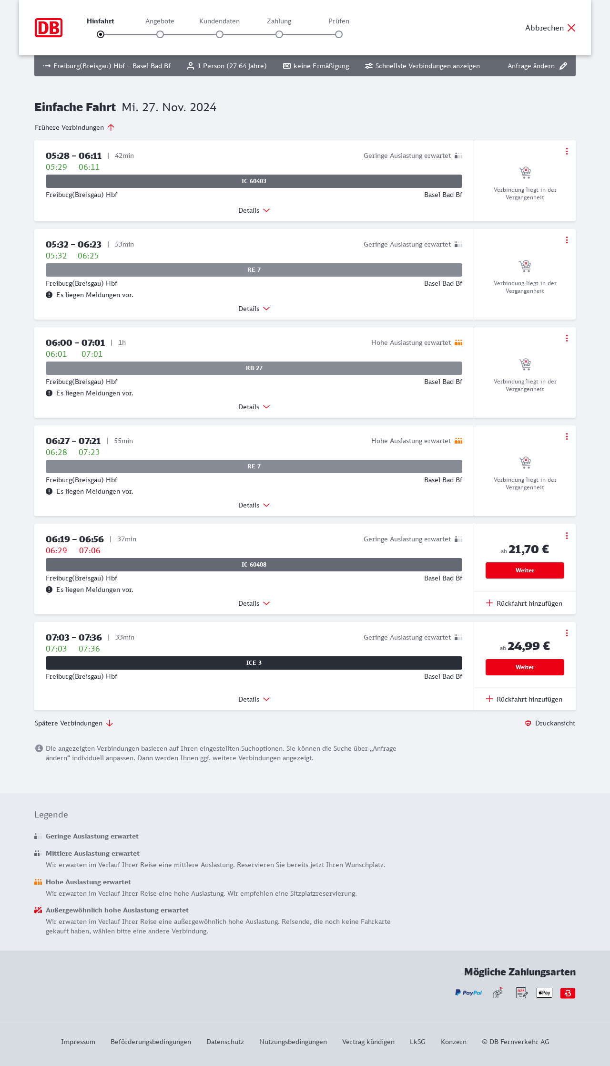Screen dimensions: 610x1066
Task: Select the Angebote step in progress bar
Action: click(x=160, y=34)
